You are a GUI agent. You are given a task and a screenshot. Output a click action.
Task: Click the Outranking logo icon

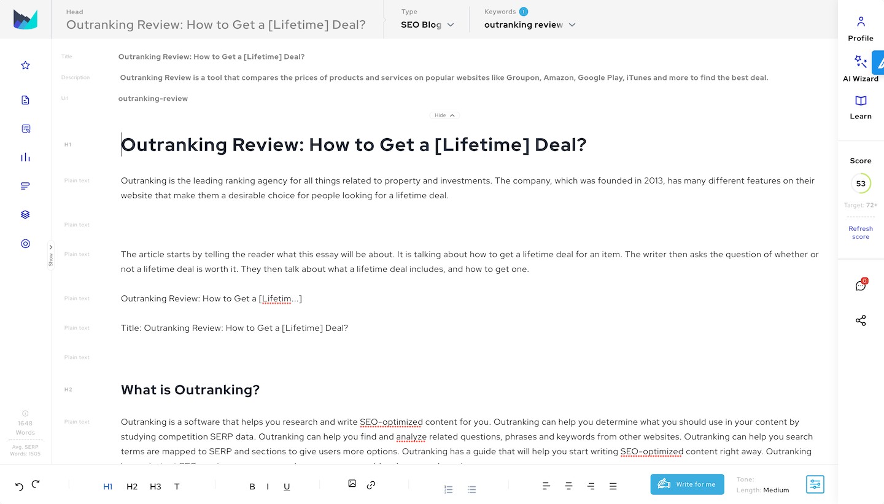pyautogui.click(x=25, y=19)
